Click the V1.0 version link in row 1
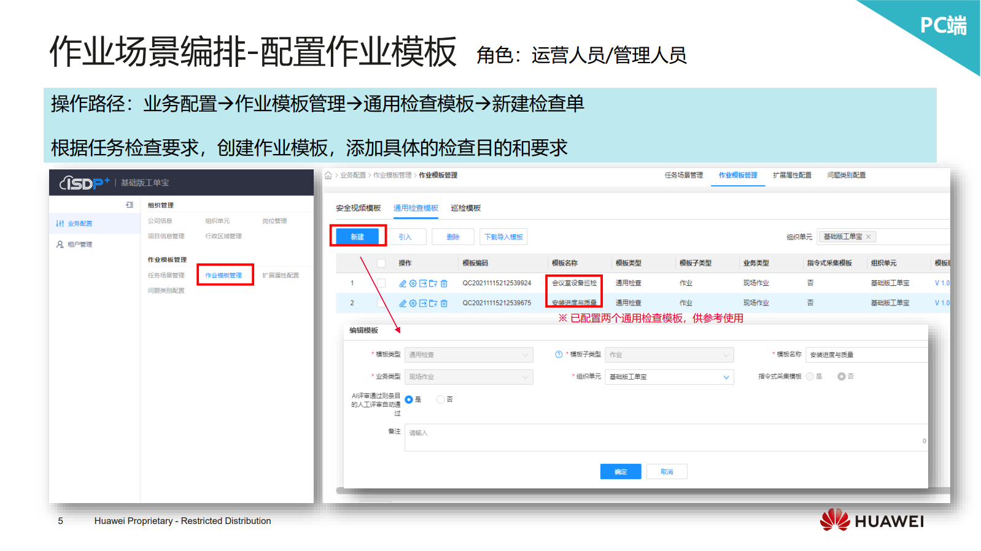 [942, 283]
